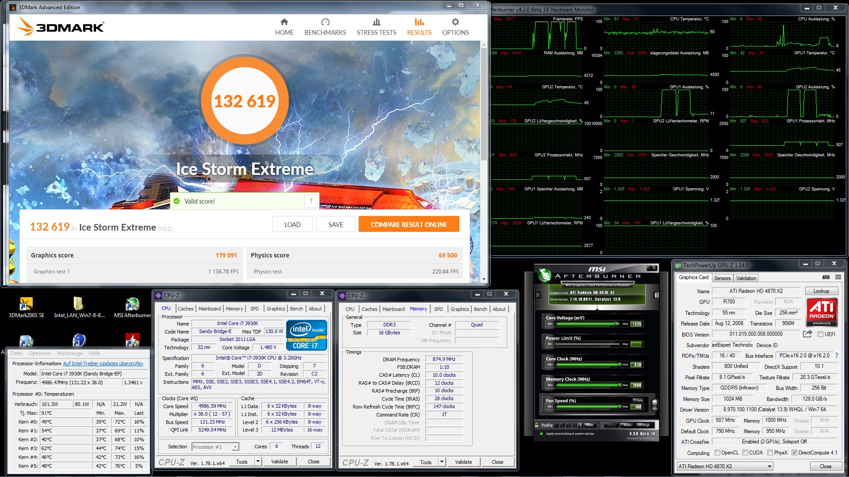Toggle the PhysX checkbox in GPU-Z

point(770,453)
